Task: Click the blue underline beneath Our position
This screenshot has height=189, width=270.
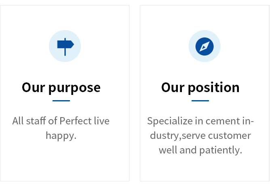Action: point(200,101)
